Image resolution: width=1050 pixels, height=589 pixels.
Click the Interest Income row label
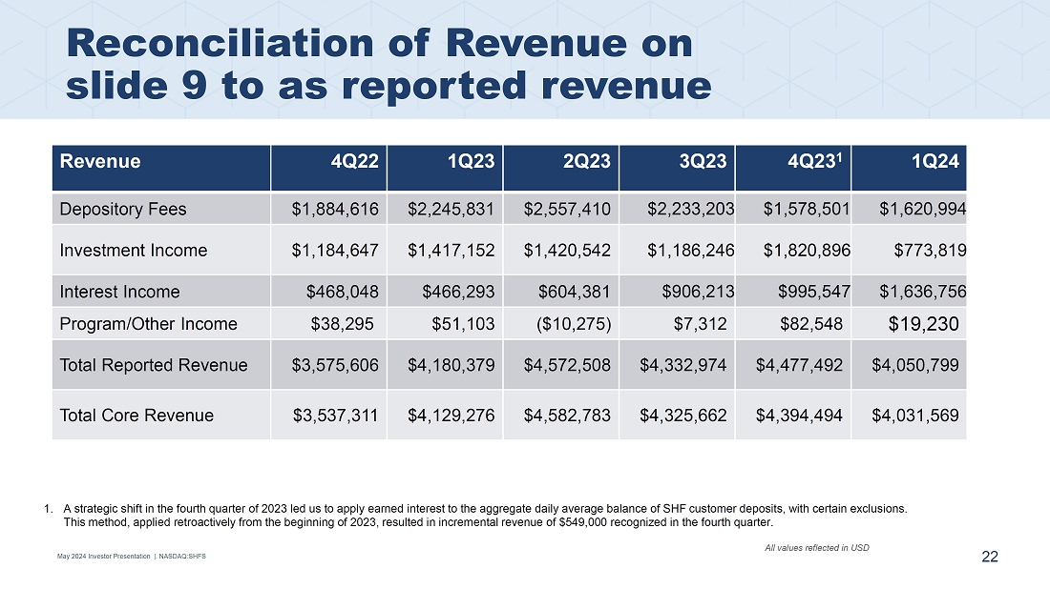point(119,292)
